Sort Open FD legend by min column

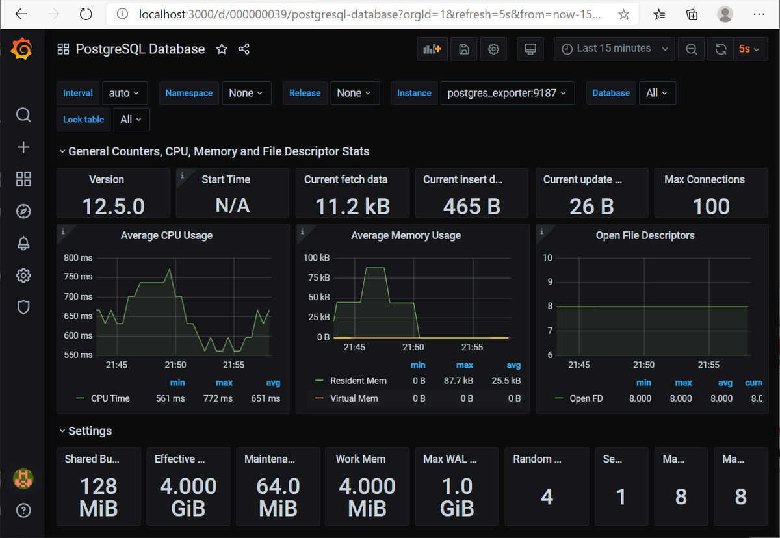pyautogui.click(x=643, y=383)
